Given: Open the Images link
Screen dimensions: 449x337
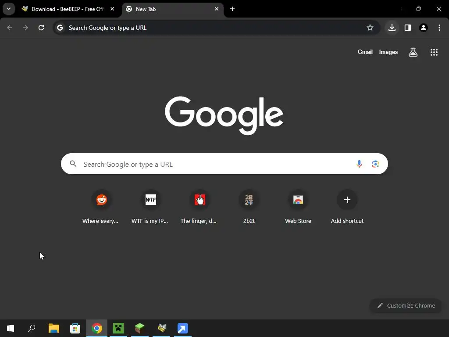Looking at the screenshot, I should pos(388,52).
